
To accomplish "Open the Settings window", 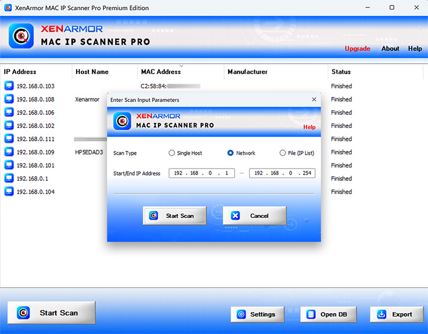I will coord(257,314).
